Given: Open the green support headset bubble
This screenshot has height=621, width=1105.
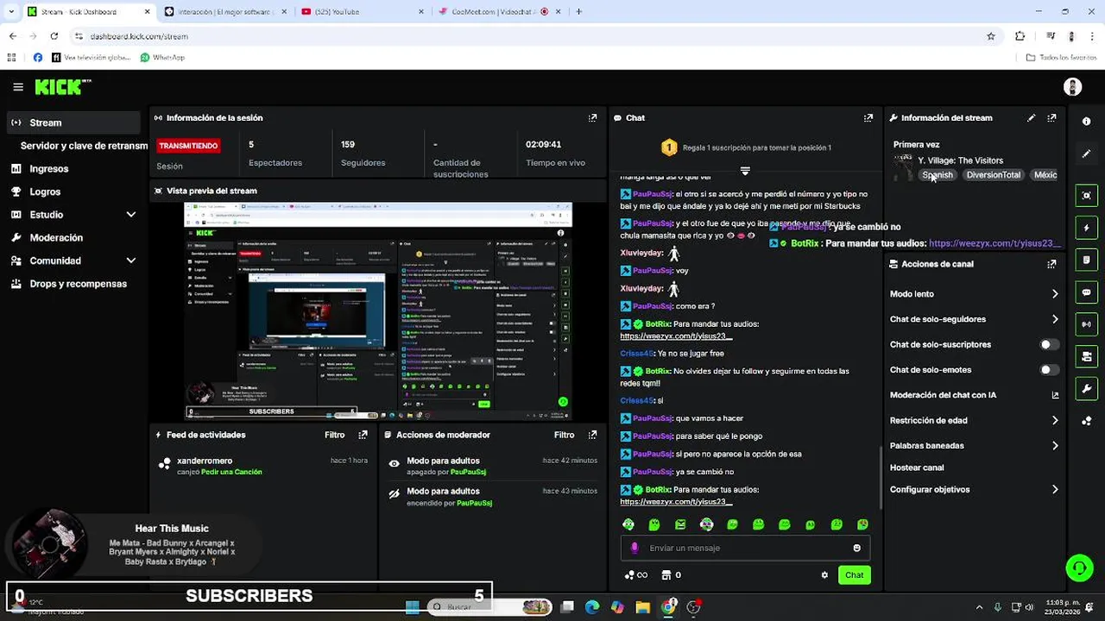Looking at the screenshot, I should click(1079, 568).
